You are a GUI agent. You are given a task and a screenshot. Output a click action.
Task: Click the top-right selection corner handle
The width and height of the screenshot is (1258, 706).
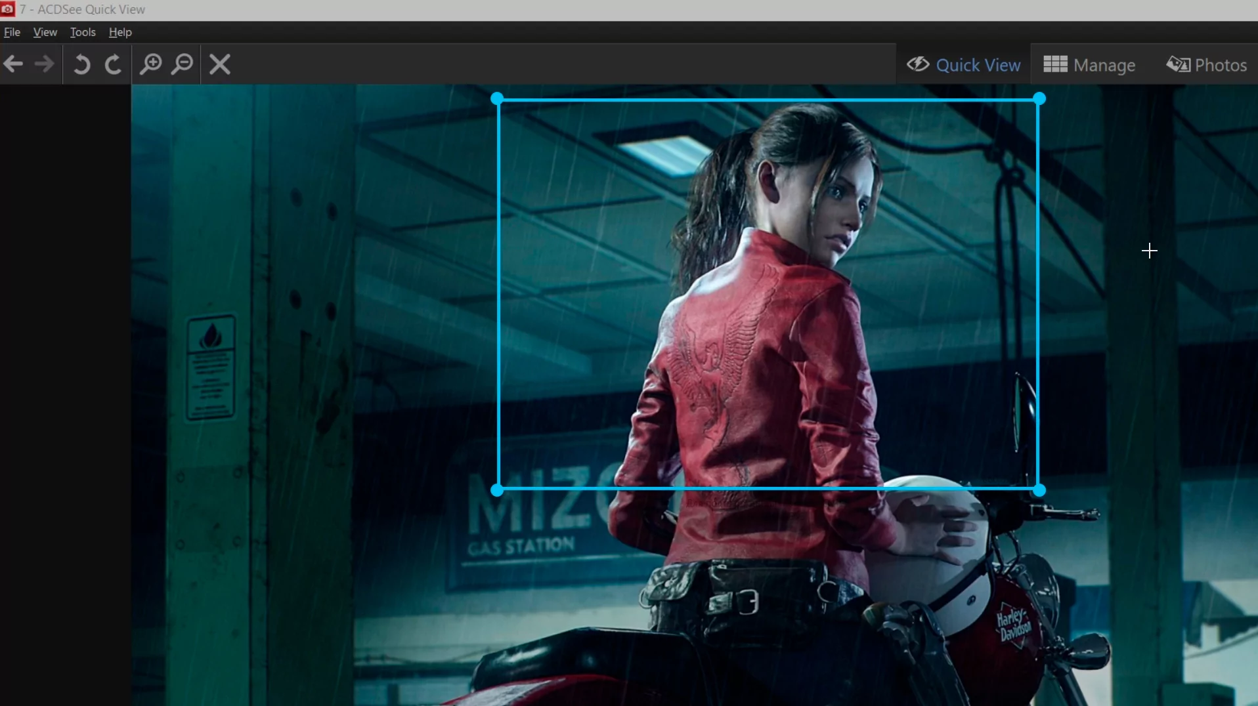pyautogui.click(x=1039, y=99)
